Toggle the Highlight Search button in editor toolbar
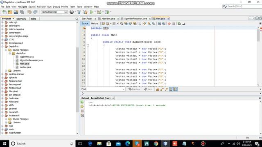The height and width of the screenshot is (147, 262). (x=135, y=24)
